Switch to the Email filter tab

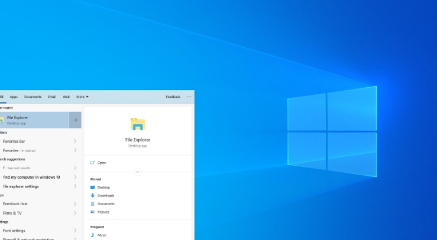[x=52, y=97]
